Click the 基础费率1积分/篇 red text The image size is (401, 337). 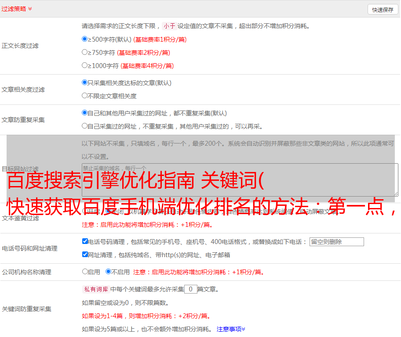point(160,39)
